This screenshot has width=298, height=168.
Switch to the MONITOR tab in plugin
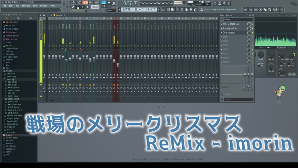pyautogui.click(x=281, y=48)
